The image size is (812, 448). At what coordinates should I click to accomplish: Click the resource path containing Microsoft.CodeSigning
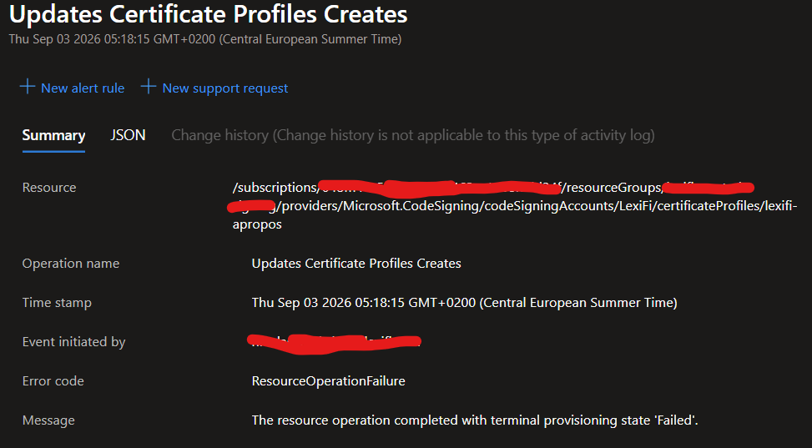pyautogui.click(x=515, y=206)
